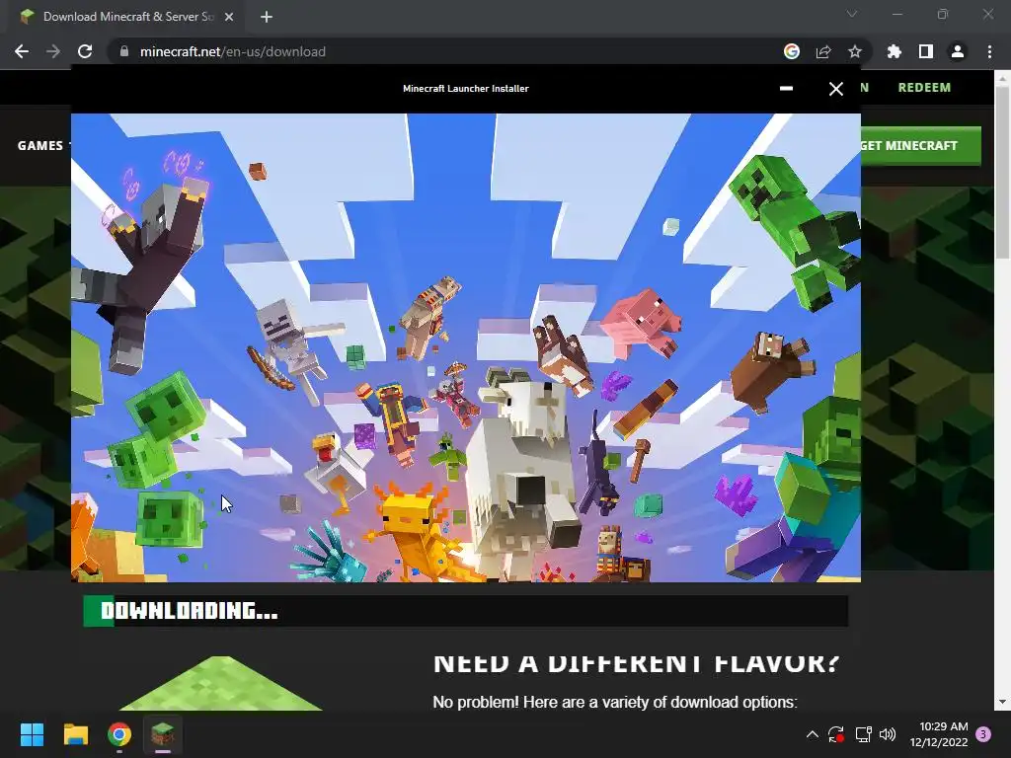
Task: Close the Minecraft Launcher Installer window
Action: [835, 89]
